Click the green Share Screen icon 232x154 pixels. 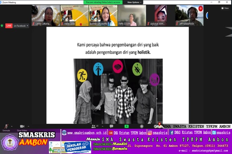[x=126, y=126]
